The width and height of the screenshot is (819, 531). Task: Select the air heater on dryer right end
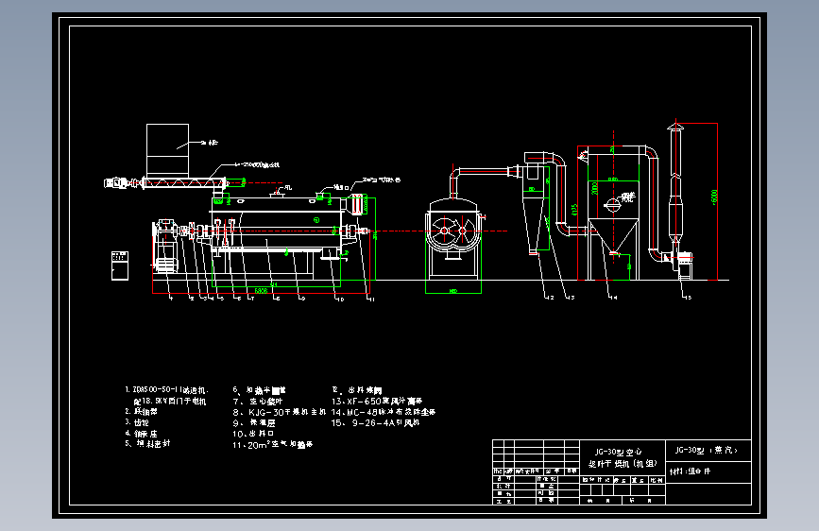357,204
